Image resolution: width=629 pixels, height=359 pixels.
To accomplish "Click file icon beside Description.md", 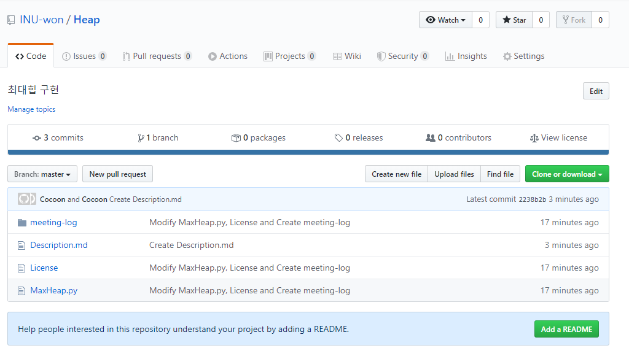I will tap(21, 245).
